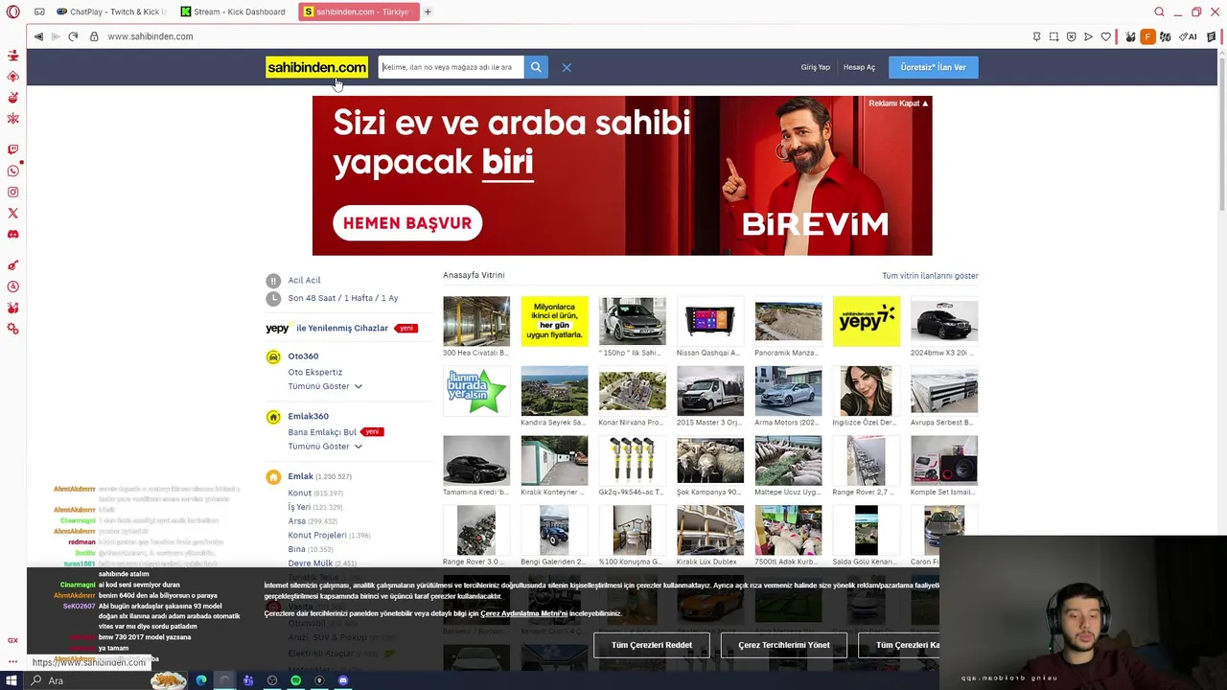Click the browser address bar URL
This screenshot has height=690, width=1227.
coord(150,36)
